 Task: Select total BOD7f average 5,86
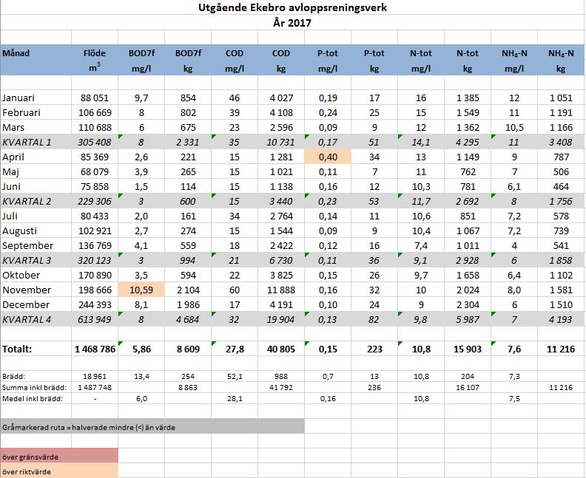tap(141, 349)
